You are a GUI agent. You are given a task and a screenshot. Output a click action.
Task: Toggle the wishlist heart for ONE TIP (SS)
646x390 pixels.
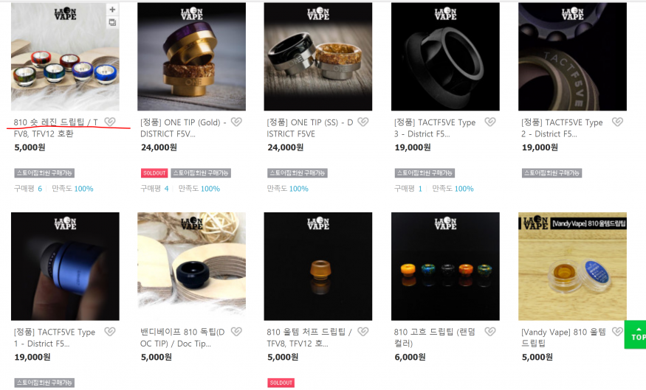pyautogui.click(x=363, y=122)
